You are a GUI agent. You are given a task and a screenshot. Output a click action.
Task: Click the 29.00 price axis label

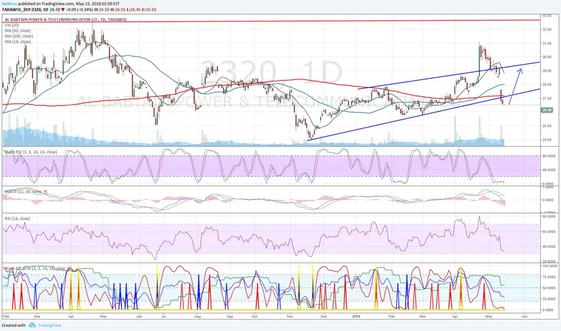click(x=547, y=71)
